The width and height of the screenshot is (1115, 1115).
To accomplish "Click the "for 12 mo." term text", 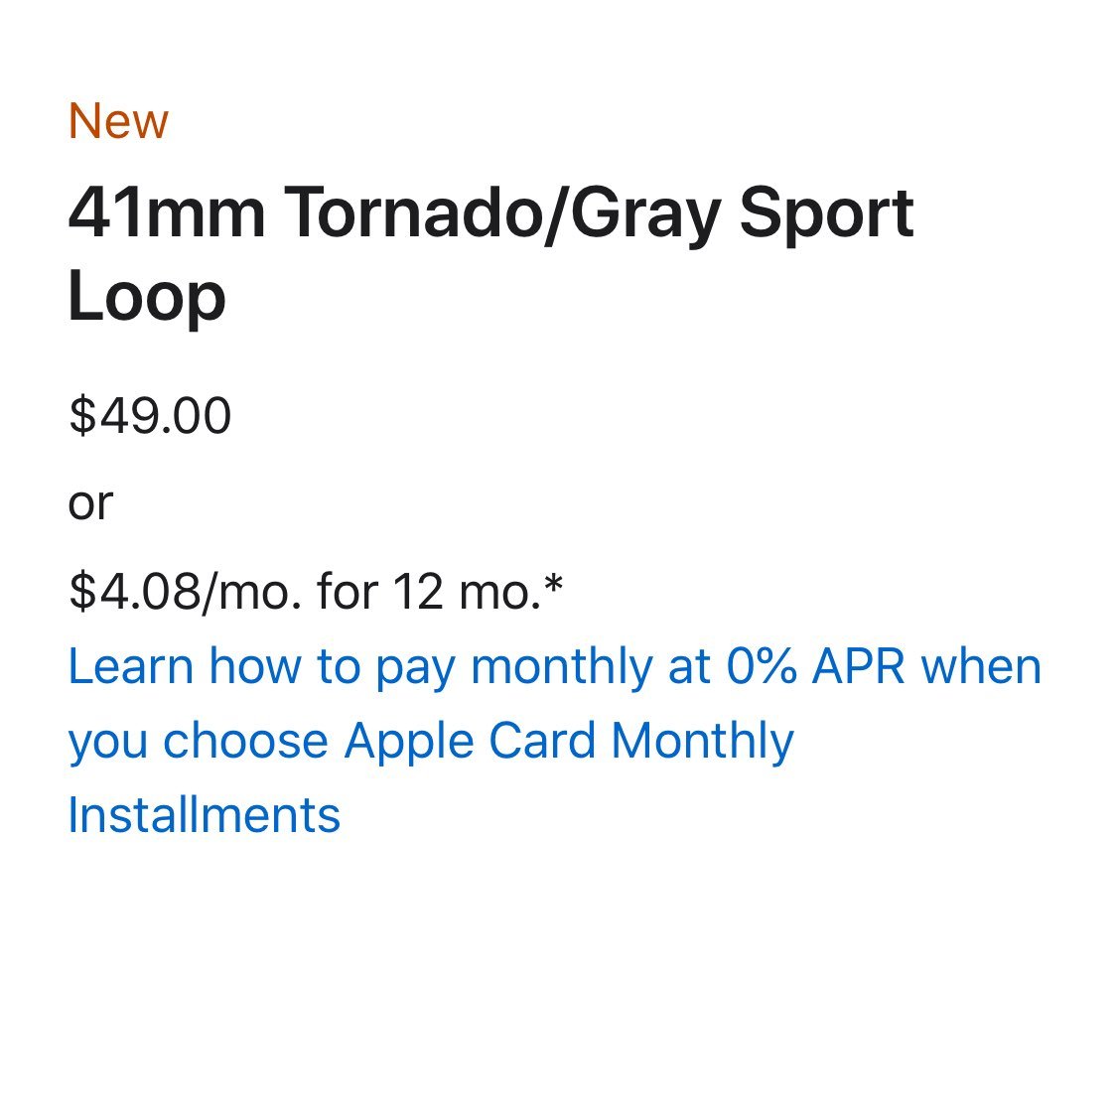I will pyautogui.click(x=430, y=592).
